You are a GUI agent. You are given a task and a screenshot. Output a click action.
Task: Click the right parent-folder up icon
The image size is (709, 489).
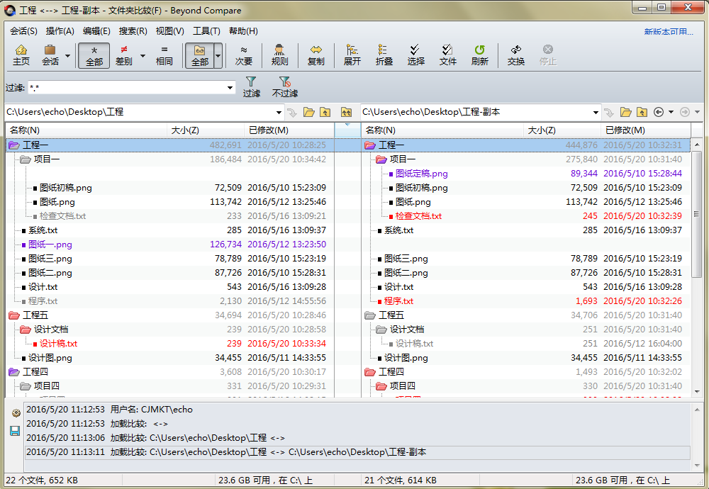(642, 112)
